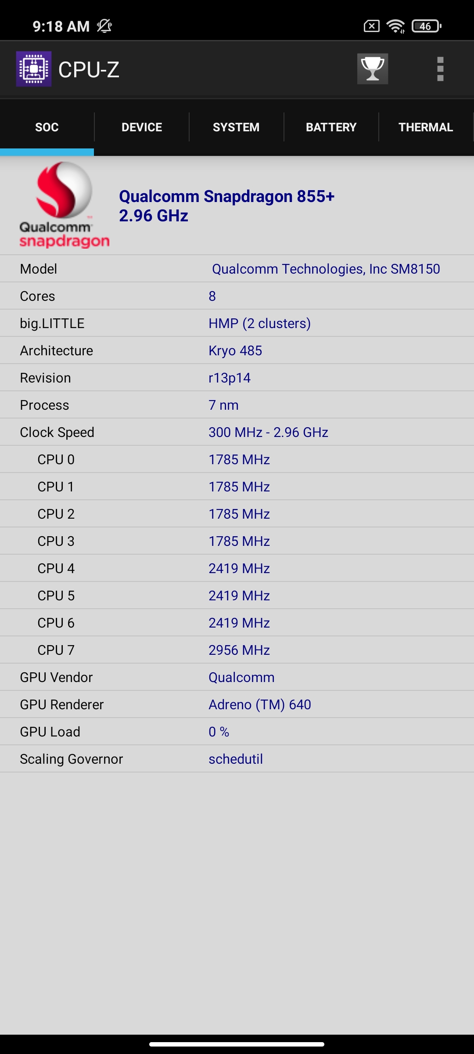Go to the THERMAL tab

coord(426,127)
